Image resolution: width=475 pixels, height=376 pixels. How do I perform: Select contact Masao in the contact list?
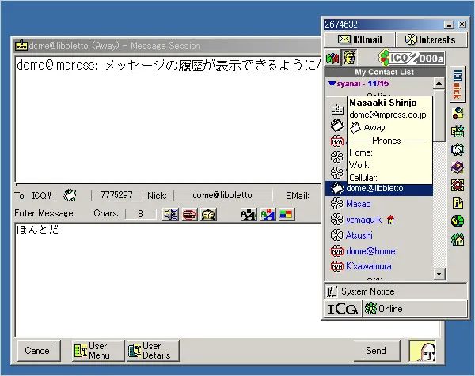[x=358, y=204]
